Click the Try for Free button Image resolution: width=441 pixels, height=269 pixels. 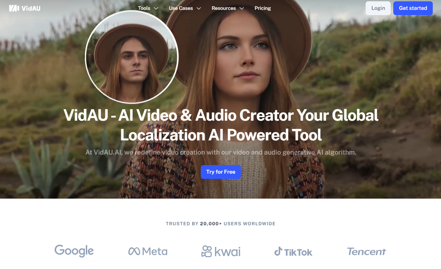click(x=221, y=172)
